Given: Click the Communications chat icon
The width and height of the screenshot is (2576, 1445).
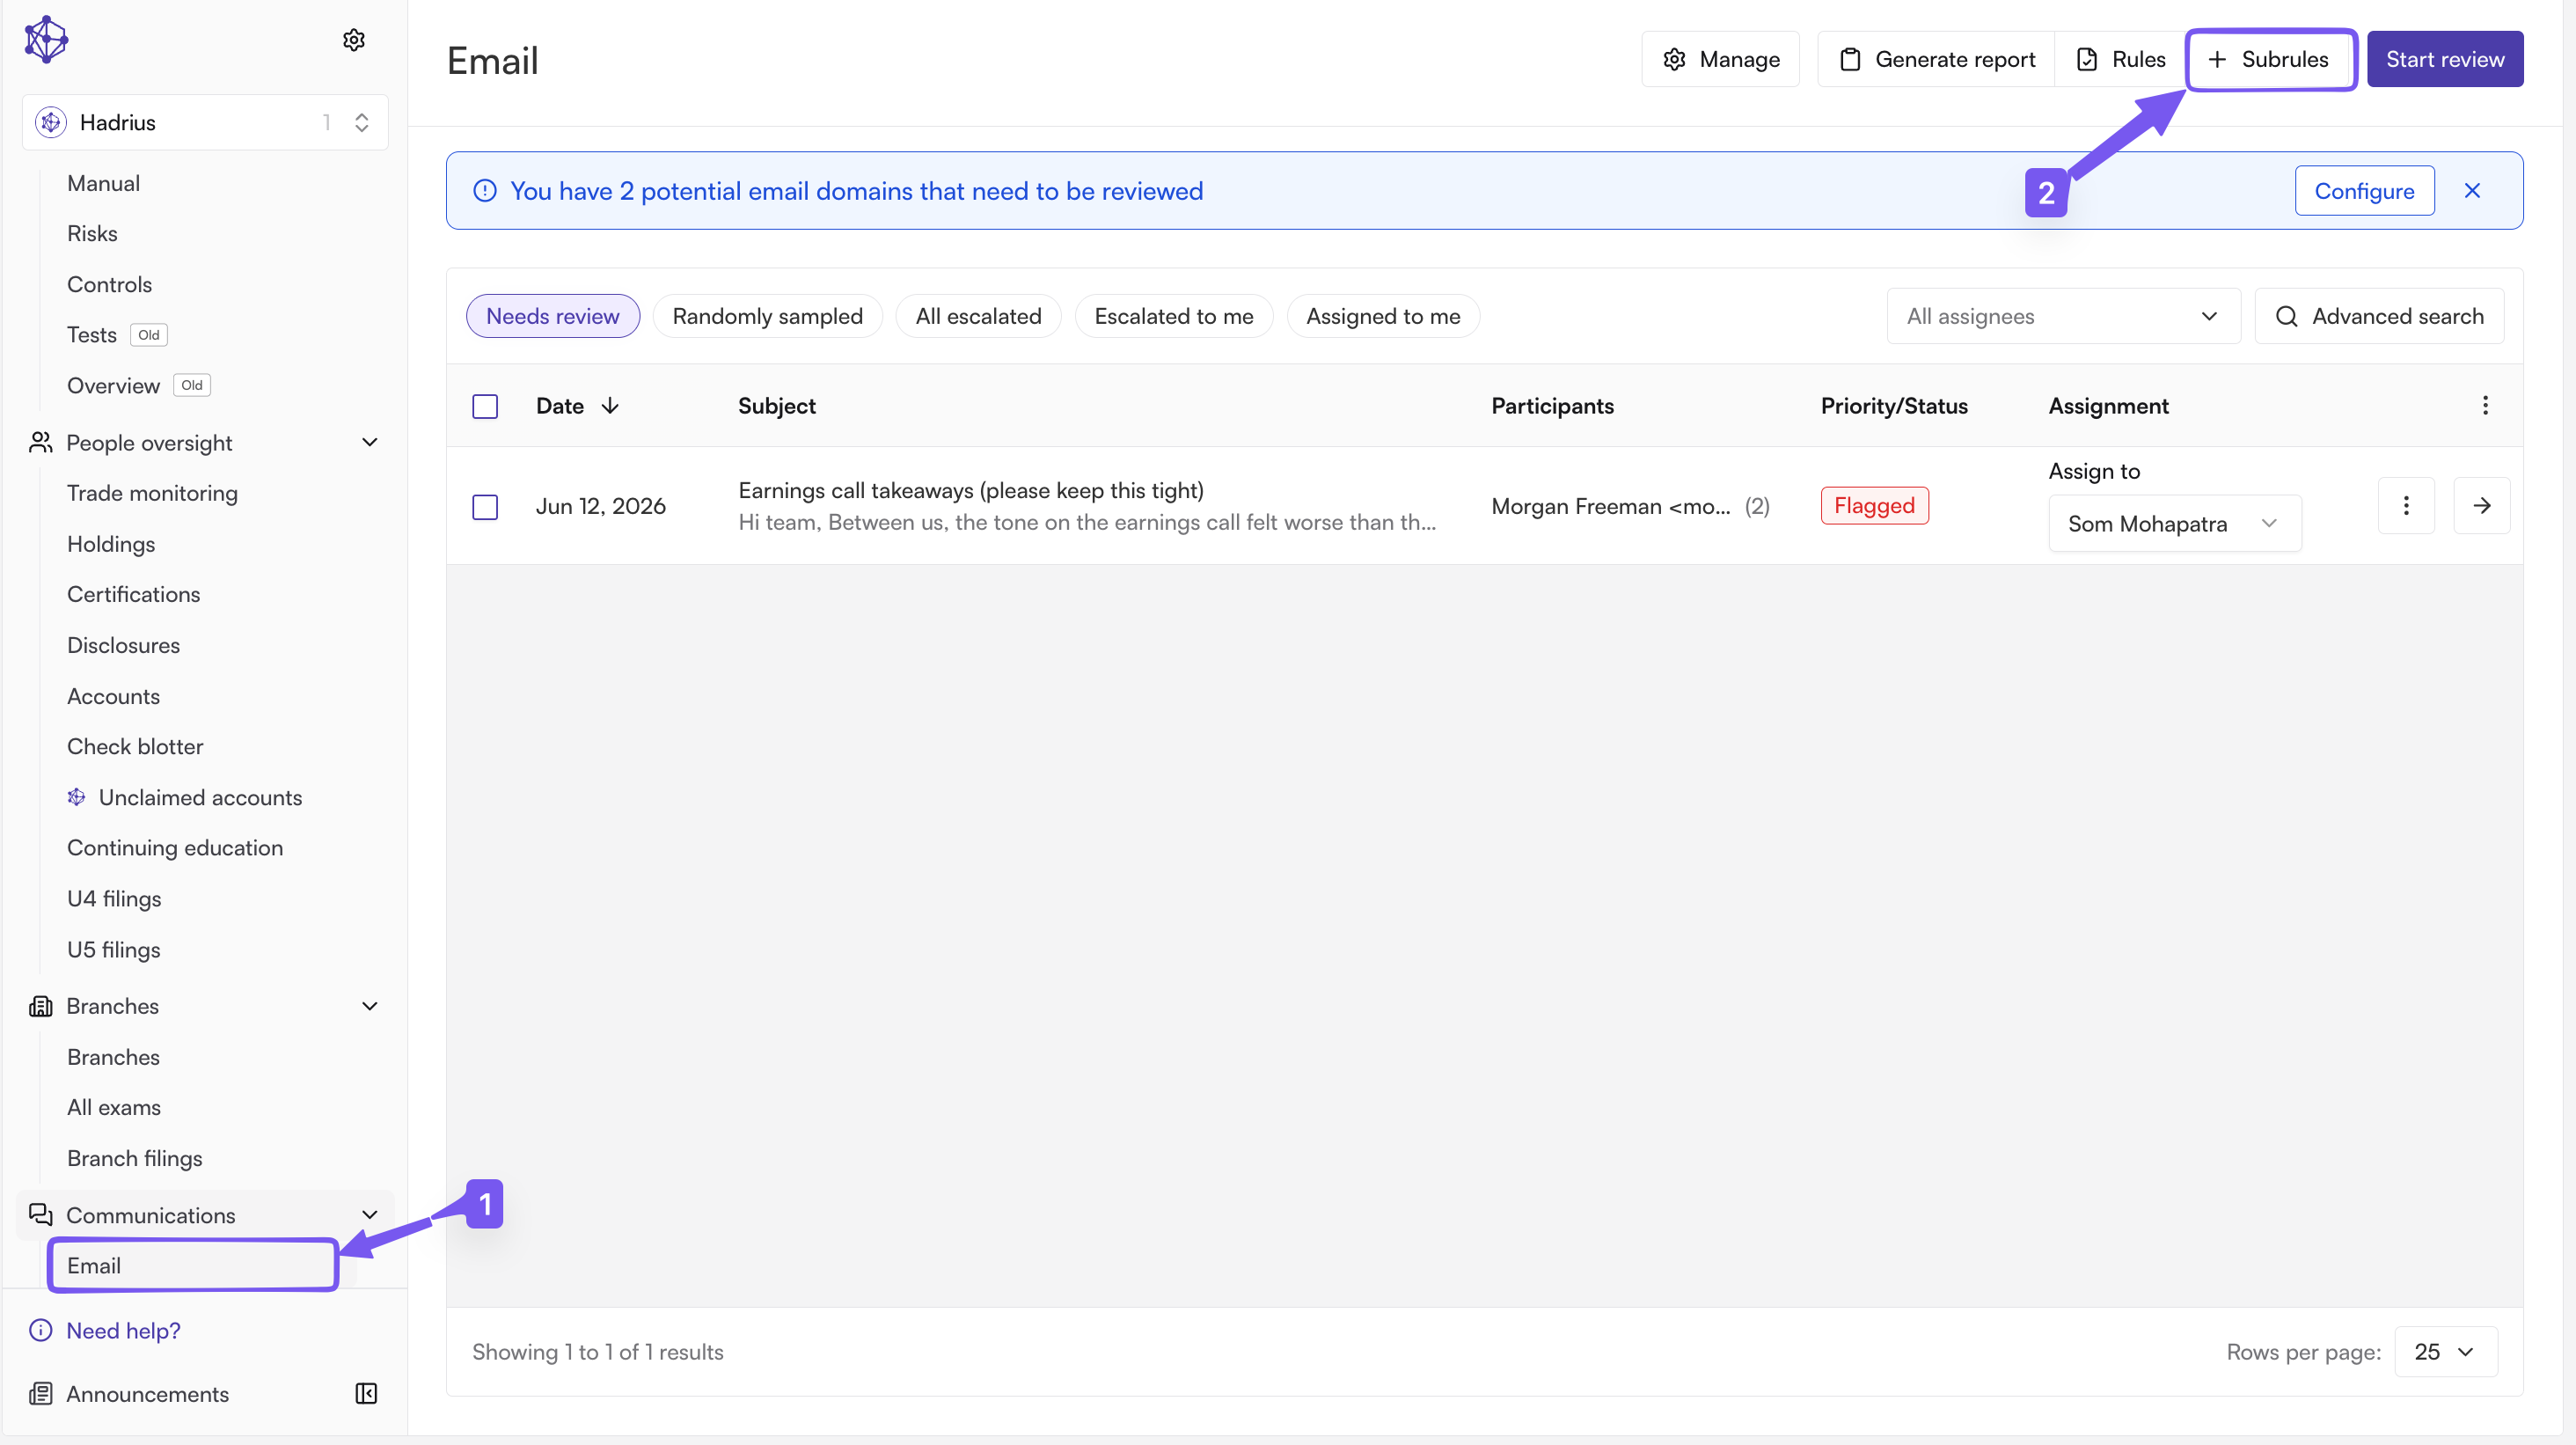Looking at the screenshot, I should [x=41, y=1215].
